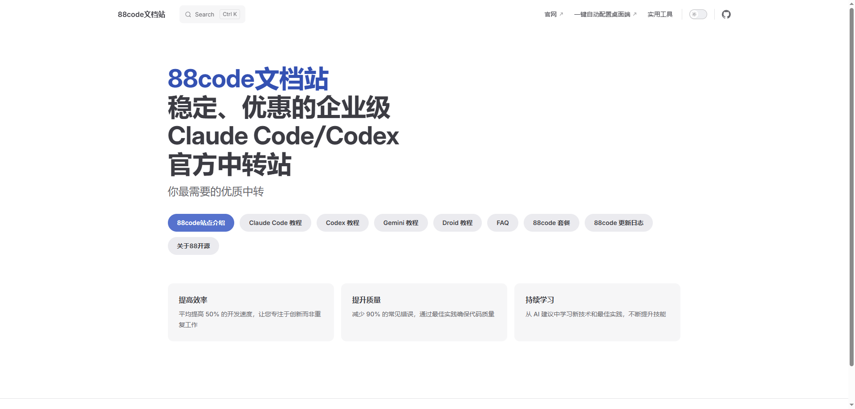This screenshot has width=855, height=409.
Task: Click the 提高效率 feature card
Action: (x=250, y=312)
